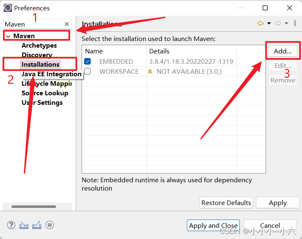This screenshot has height=239, width=302.
Task: Click the Add... button
Action: point(283,51)
